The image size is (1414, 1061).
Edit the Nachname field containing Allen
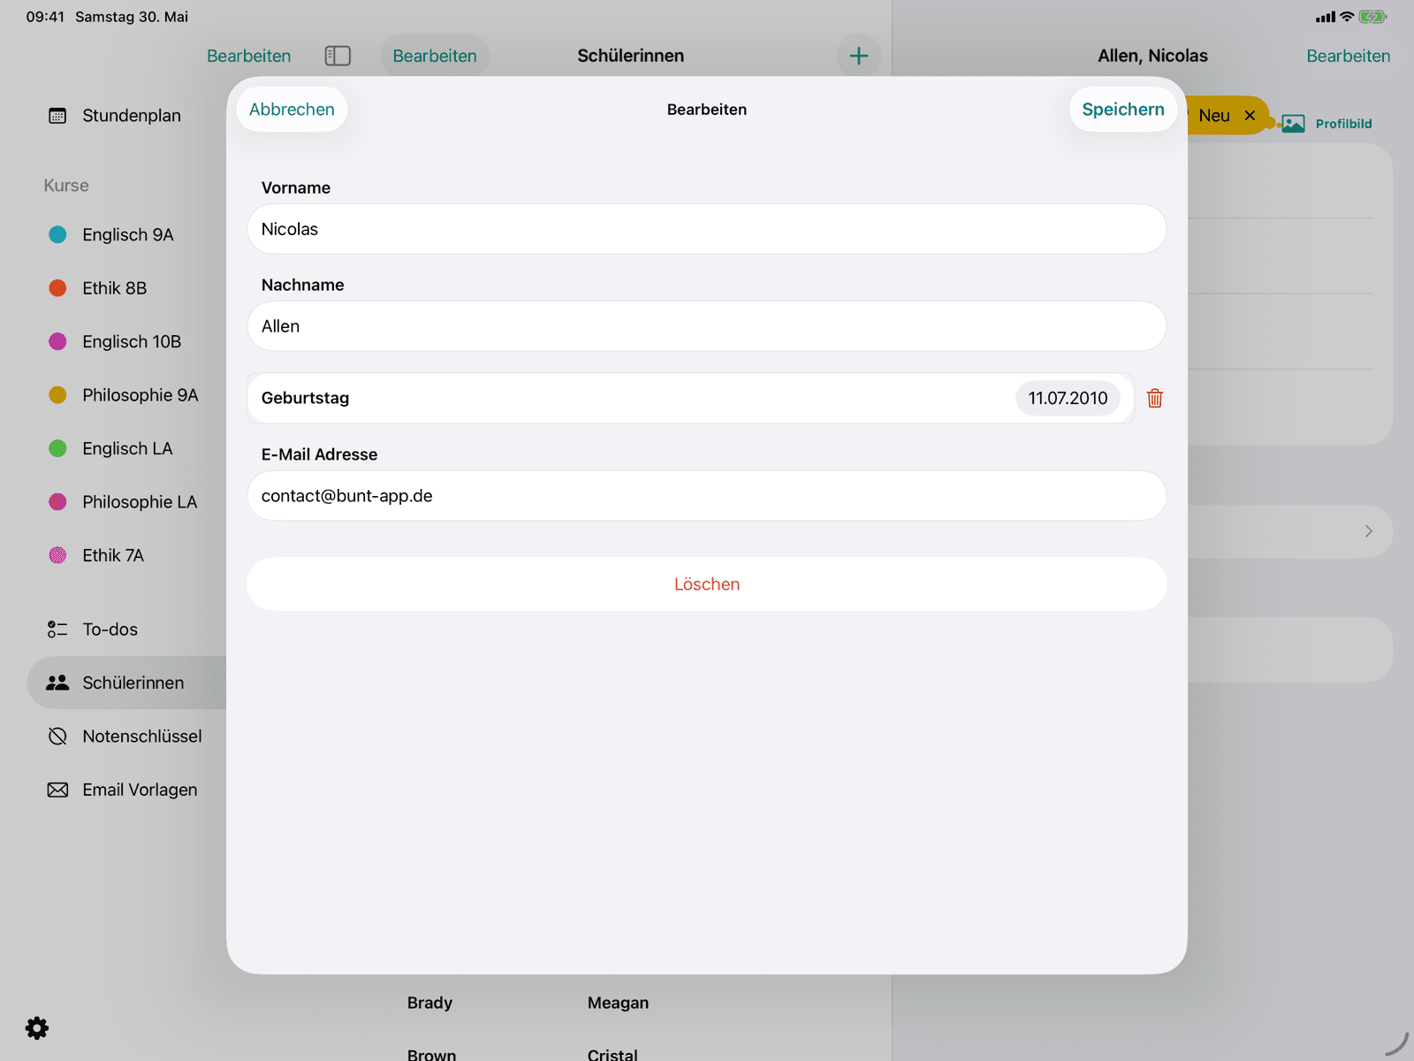tap(707, 326)
